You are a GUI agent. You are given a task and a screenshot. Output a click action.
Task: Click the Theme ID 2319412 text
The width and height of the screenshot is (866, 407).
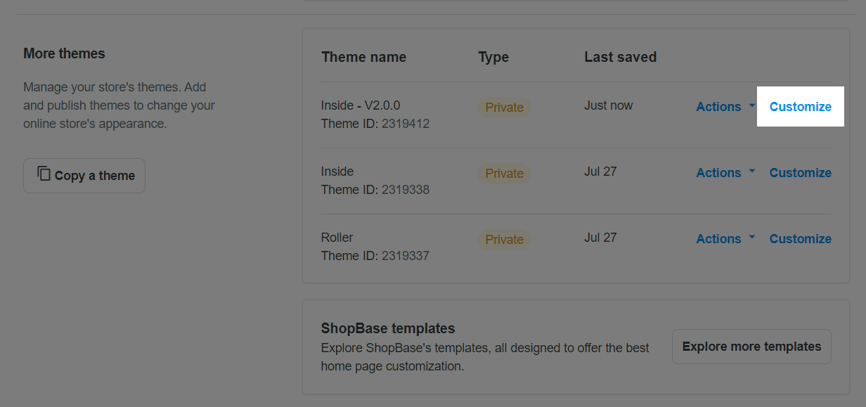click(375, 124)
